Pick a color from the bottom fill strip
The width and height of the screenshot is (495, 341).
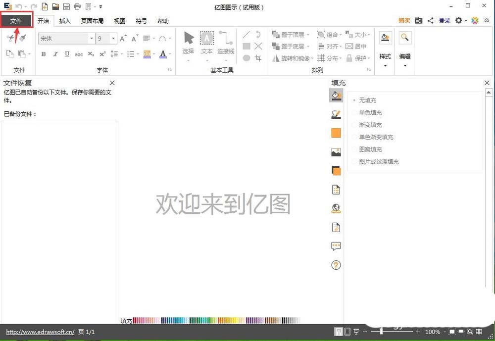click(x=198, y=320)
